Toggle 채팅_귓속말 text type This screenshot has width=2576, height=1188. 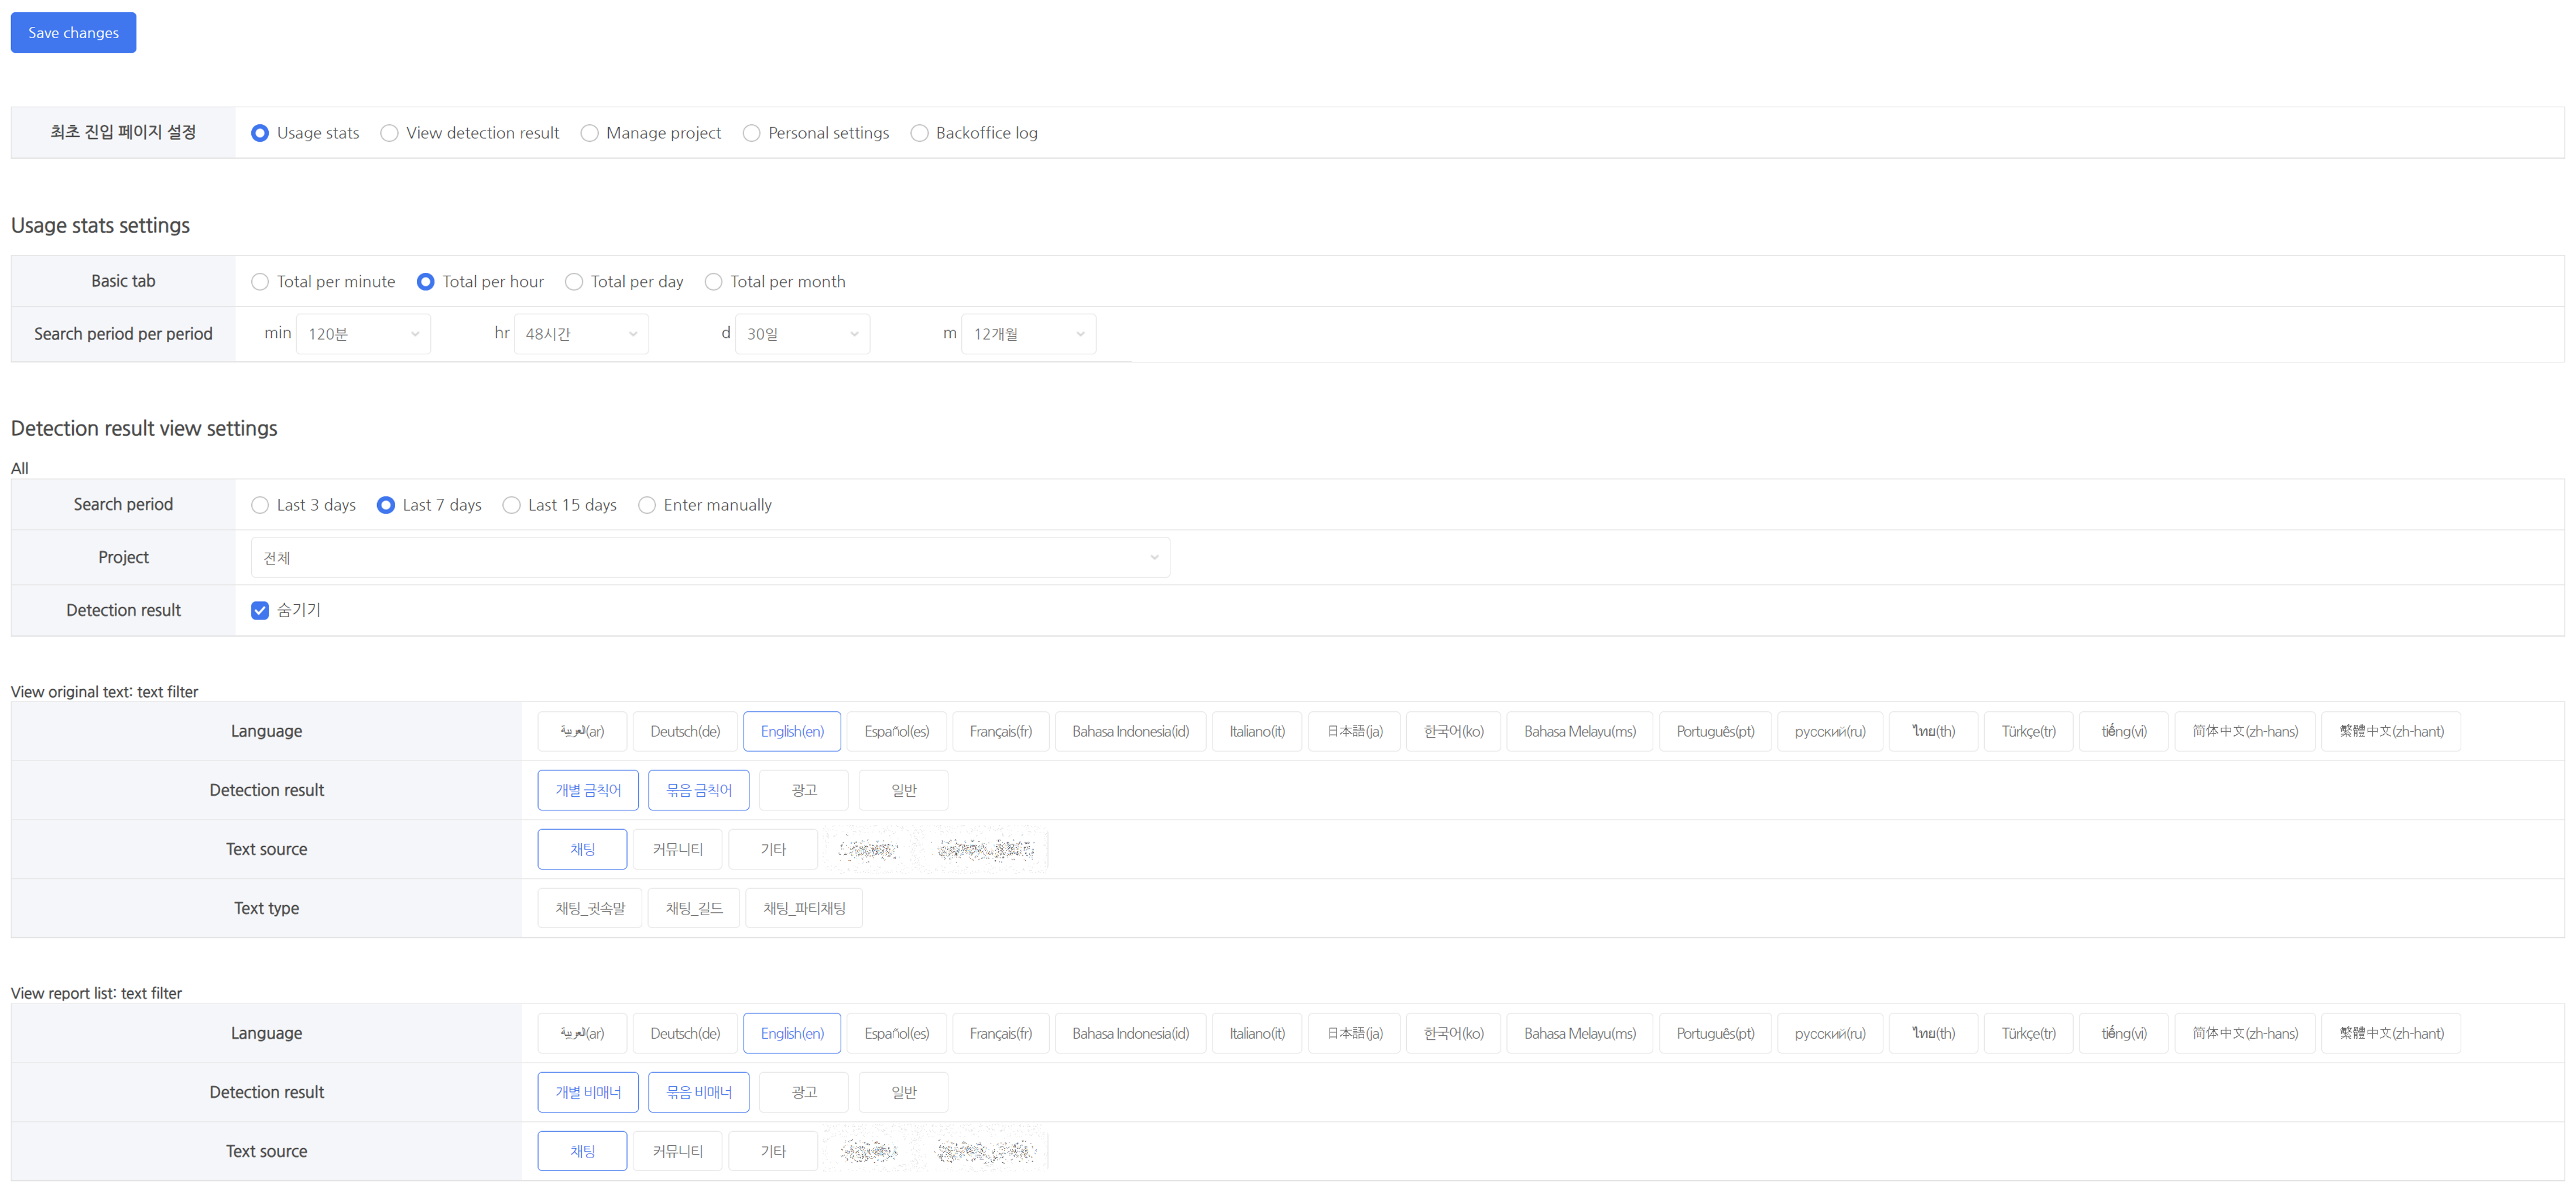click(590, 908)
